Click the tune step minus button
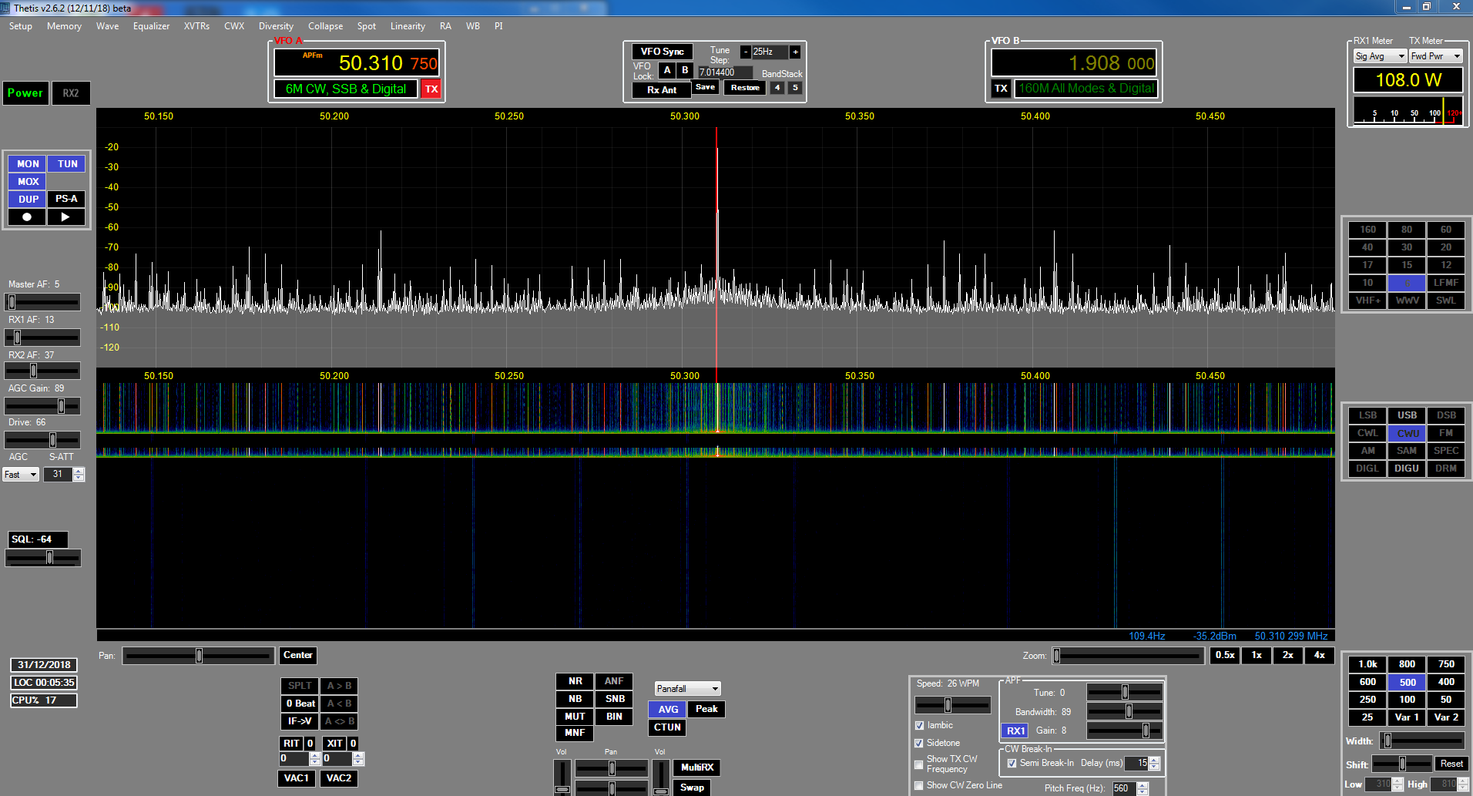 [745, 52]
